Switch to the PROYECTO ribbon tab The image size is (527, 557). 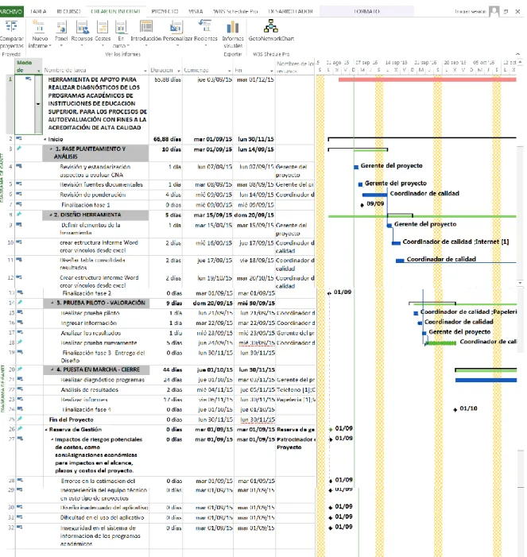click(x=165, y=11)
